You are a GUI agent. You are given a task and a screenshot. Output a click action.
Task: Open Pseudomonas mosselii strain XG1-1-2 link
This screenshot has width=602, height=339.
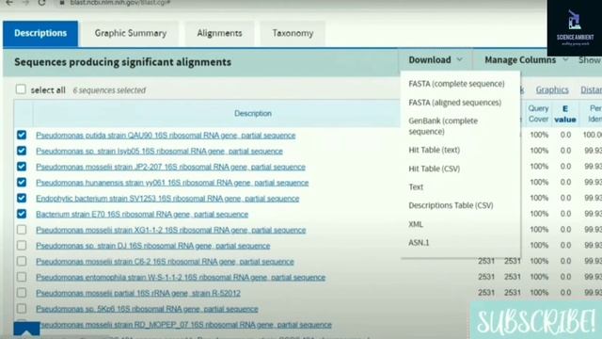point(171,230)
